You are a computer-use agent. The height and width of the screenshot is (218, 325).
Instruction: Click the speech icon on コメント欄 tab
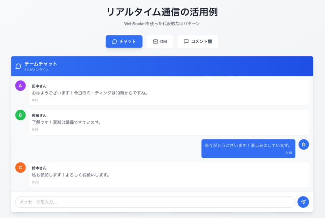pyautogui.click(x=186, y=41)
